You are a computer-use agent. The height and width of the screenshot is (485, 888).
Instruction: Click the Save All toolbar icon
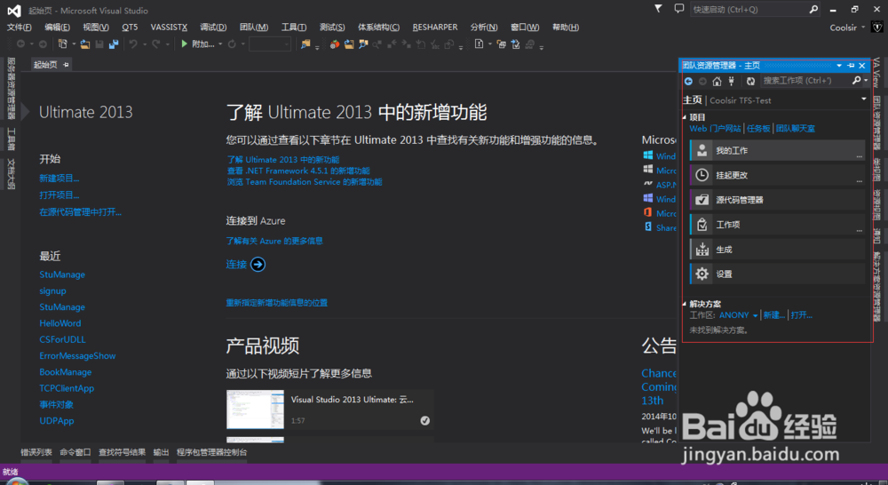point(114,44)
